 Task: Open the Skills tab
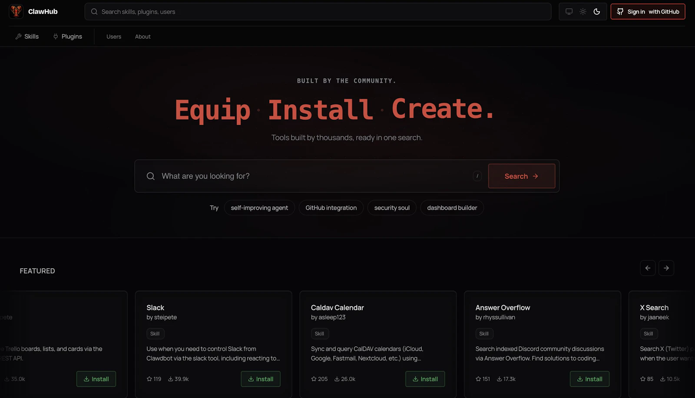27,36
